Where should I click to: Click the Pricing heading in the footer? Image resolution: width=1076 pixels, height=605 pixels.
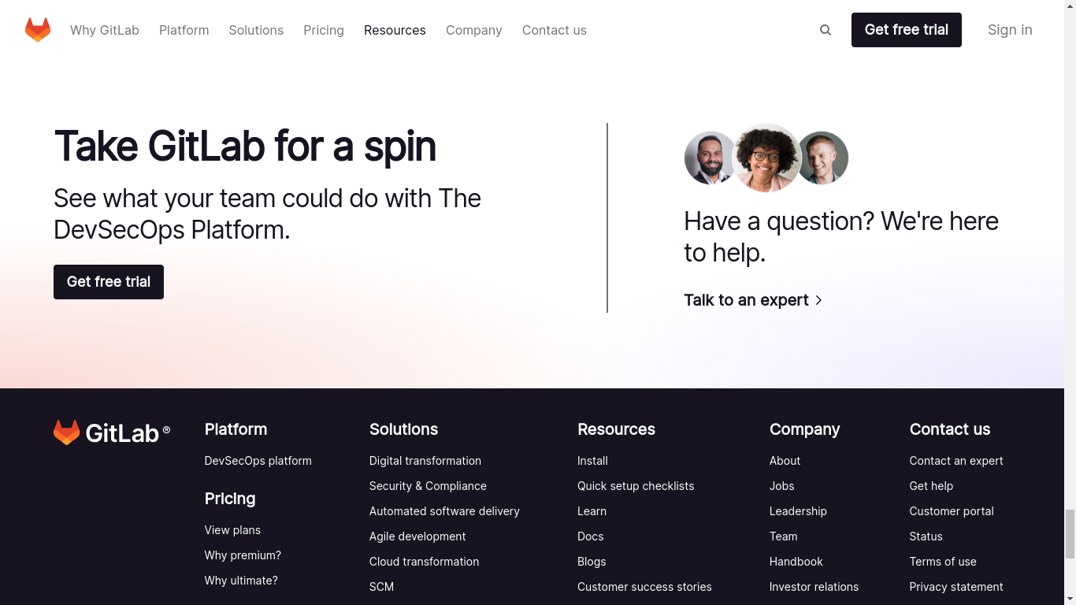tap(230, 499)
